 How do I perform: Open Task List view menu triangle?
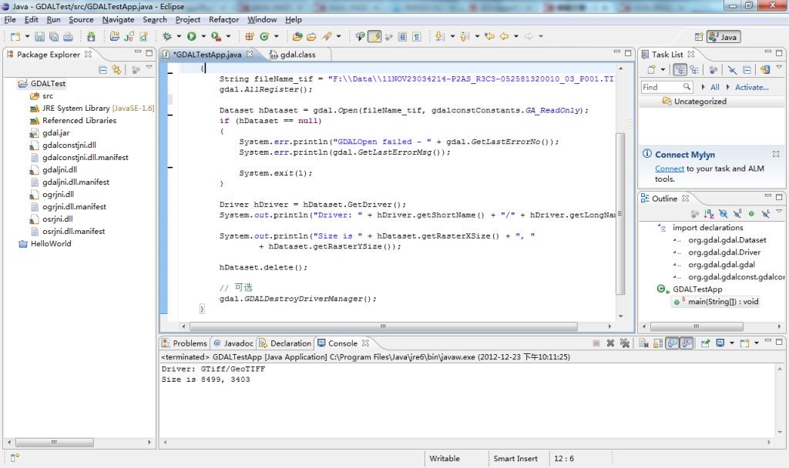(x=779, y=68)
